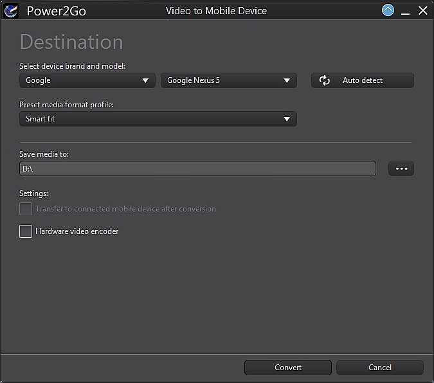Click the Power2Go logo icon

11,11
